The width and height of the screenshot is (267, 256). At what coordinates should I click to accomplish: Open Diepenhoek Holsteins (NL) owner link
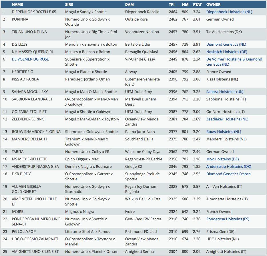coord(229,12)
